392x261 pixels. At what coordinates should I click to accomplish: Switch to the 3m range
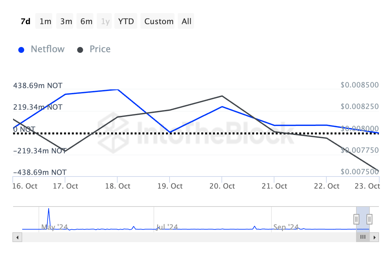66,22
